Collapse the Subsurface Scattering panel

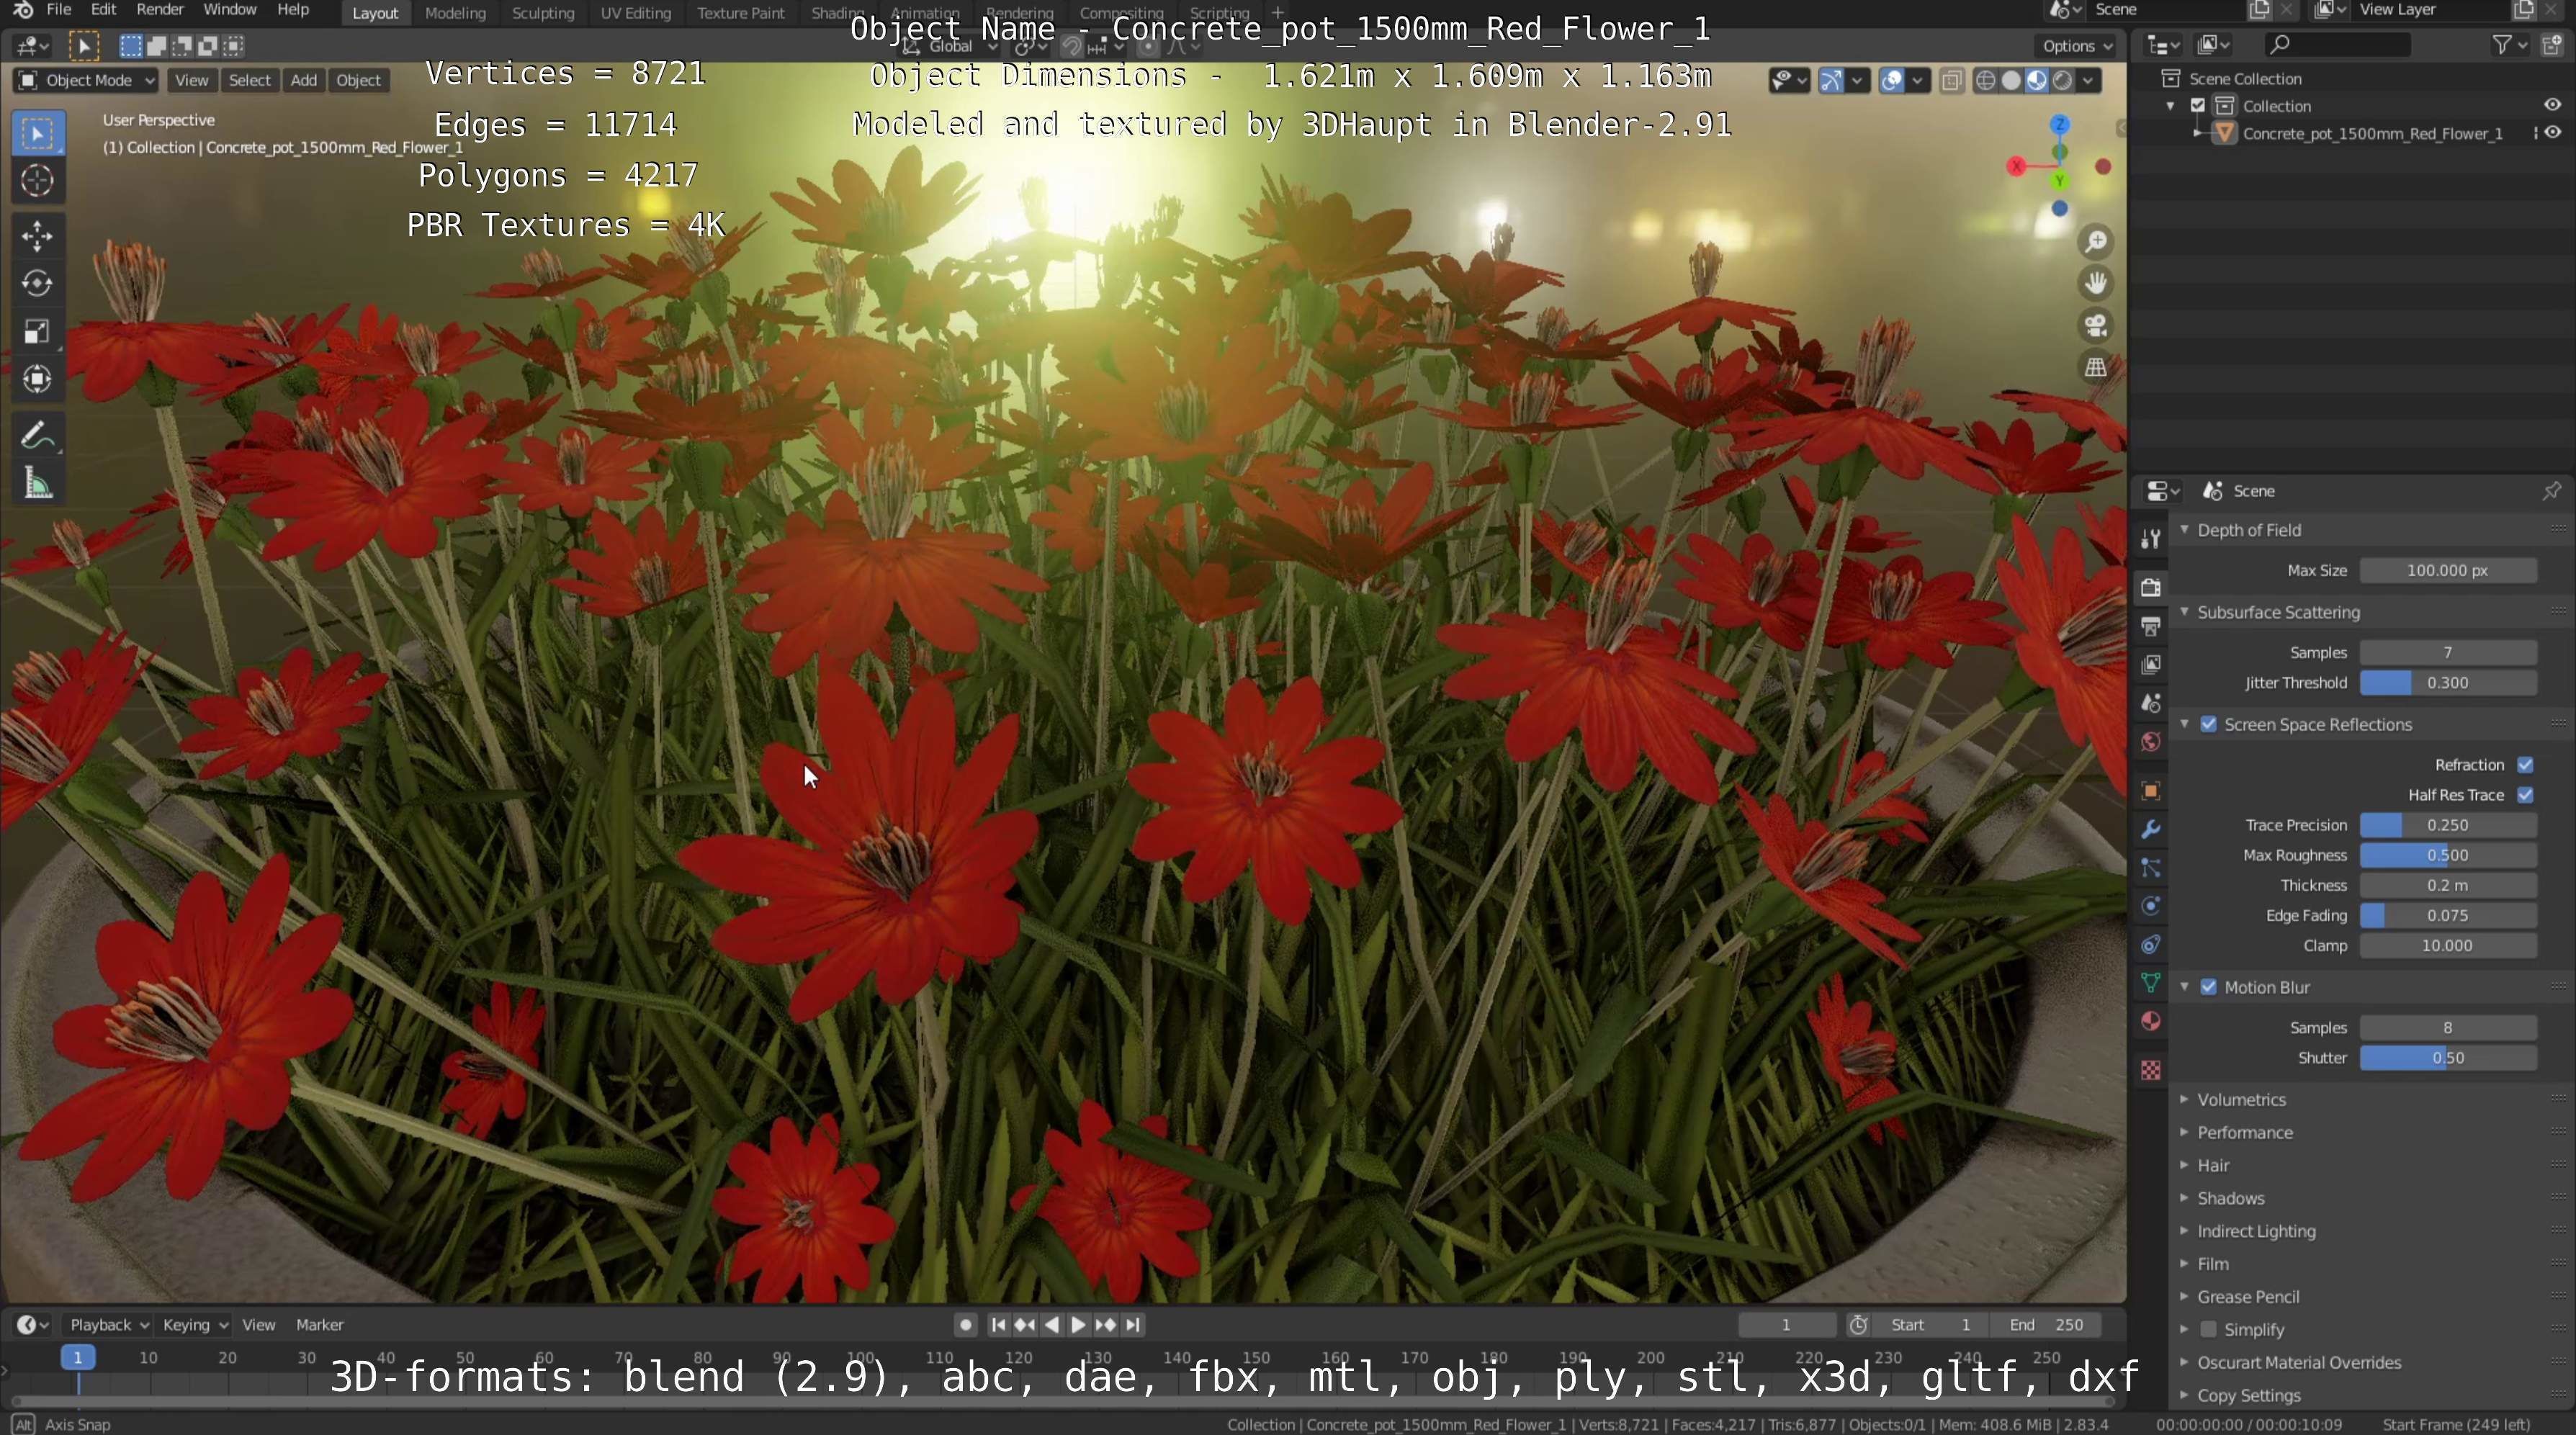click(x=2277, y=613)
